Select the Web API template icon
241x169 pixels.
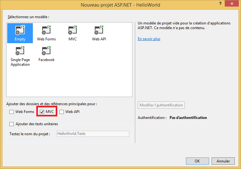point(99,33)
